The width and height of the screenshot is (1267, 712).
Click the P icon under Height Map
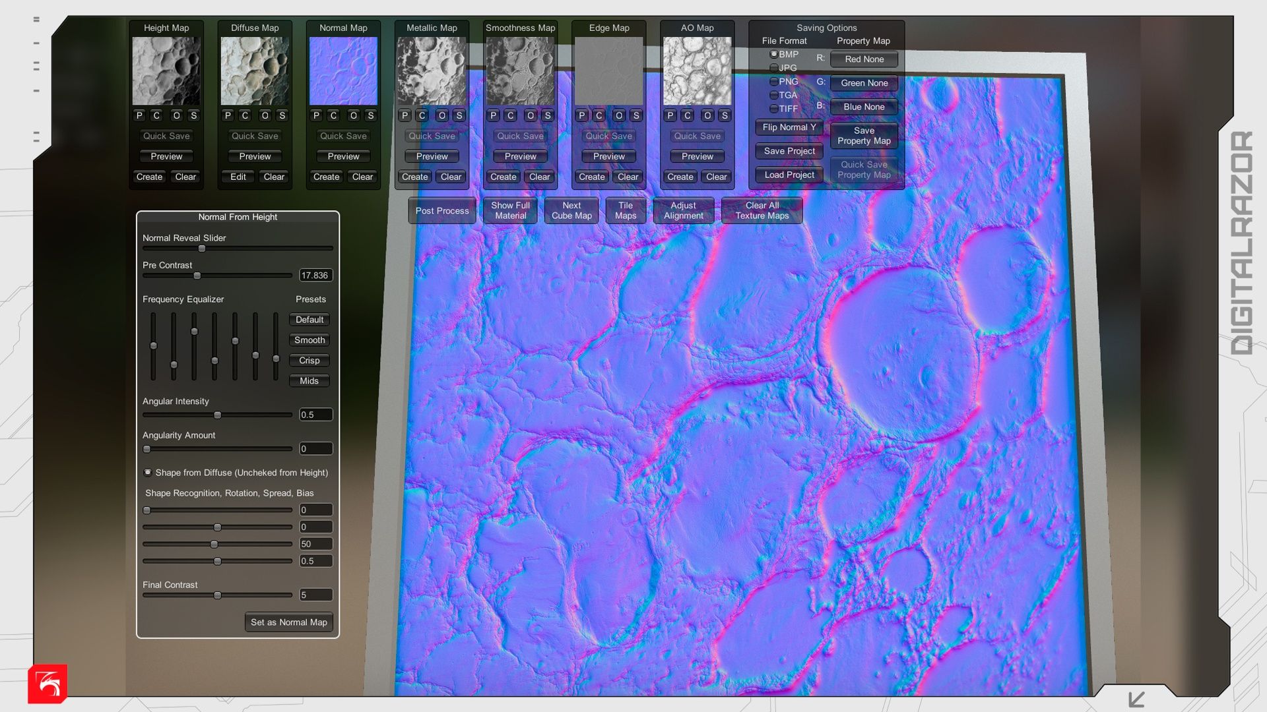tap(139, 115)
